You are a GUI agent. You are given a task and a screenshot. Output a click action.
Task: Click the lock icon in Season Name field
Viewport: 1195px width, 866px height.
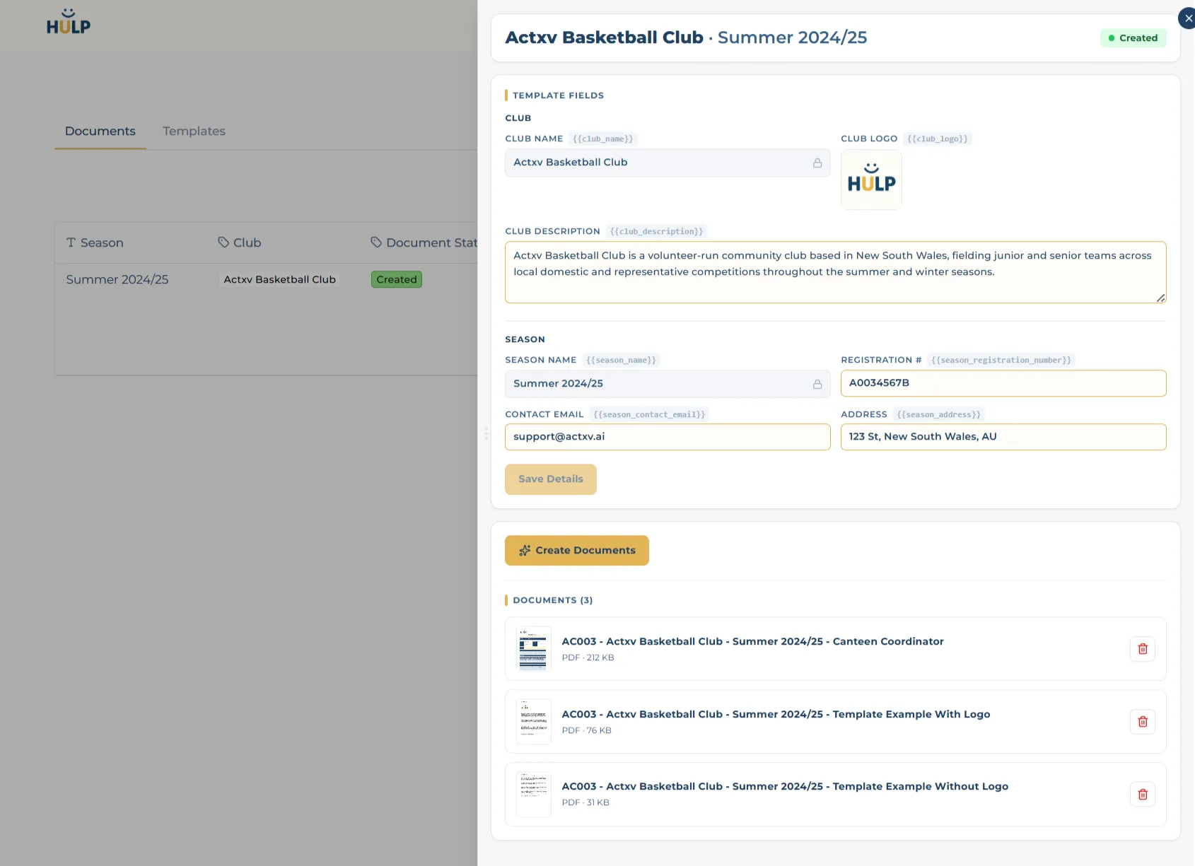pyautogui.click(x=817, y=384)
